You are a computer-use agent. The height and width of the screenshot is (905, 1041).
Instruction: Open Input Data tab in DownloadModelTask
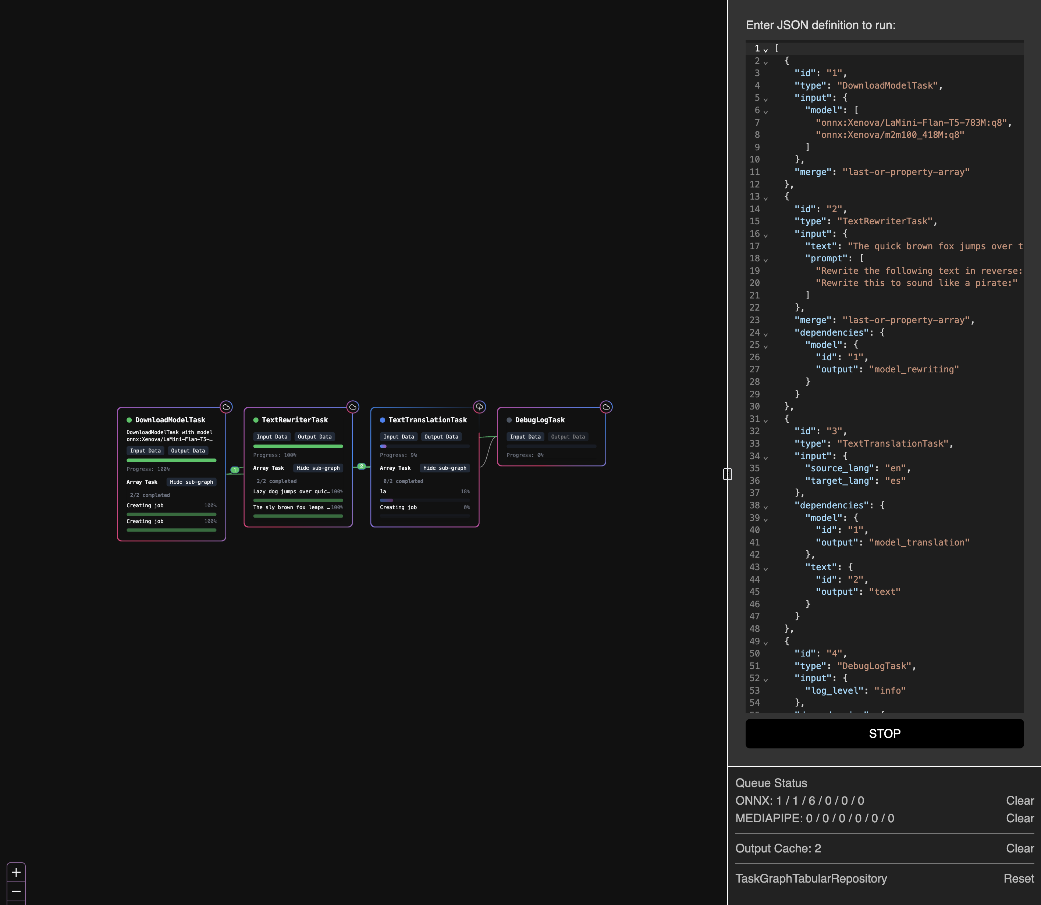coord(146,451)
